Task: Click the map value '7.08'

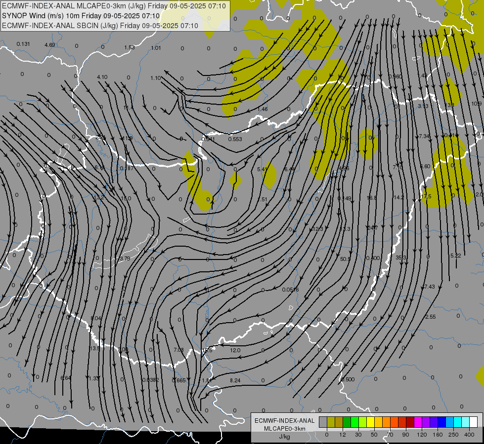Action: point(179,350)
